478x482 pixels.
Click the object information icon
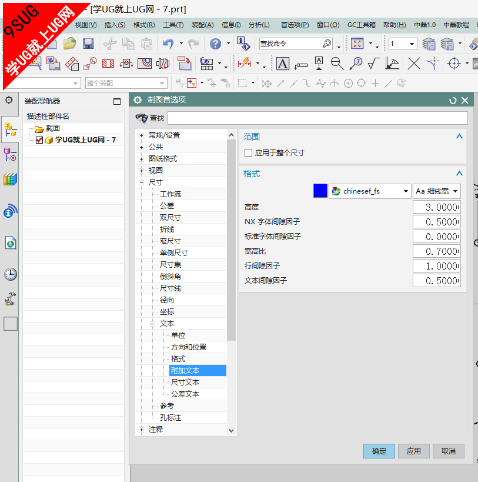click(x=243, y=44)
